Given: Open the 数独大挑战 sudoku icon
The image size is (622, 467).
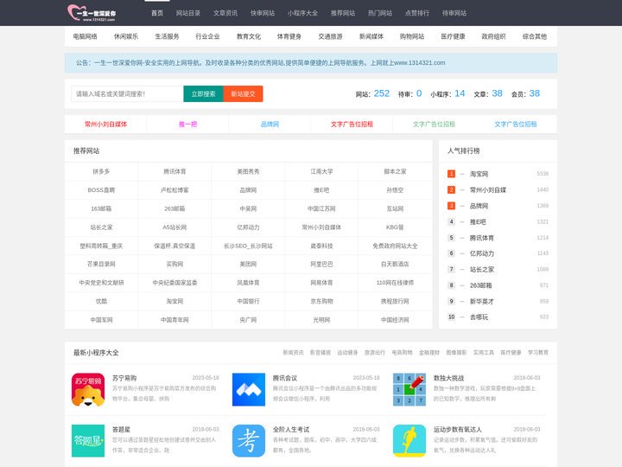Looking at the screenshot, I should [409, 389].
